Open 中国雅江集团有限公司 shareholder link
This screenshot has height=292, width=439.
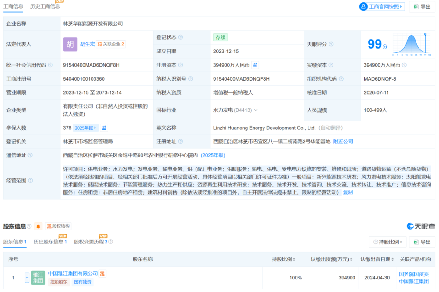click(73, 273)
